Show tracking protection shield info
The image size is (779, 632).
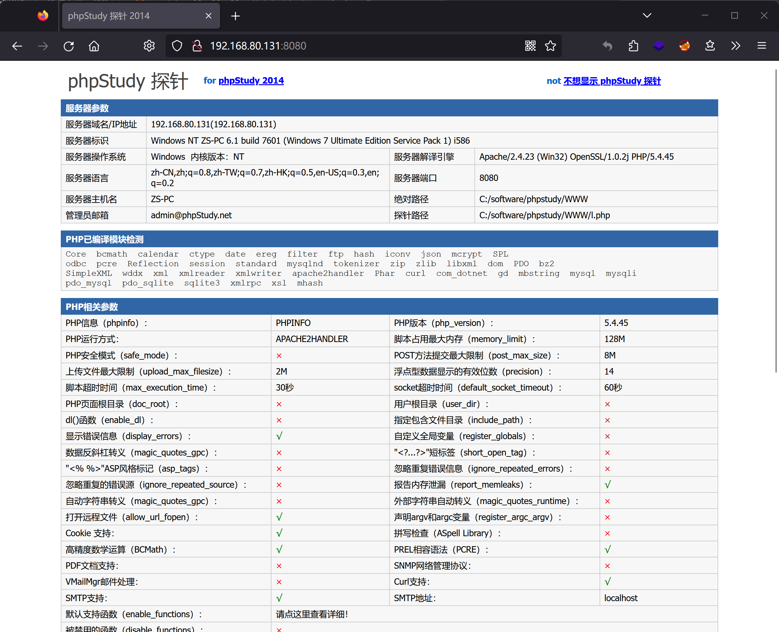[x=177, y=46]
